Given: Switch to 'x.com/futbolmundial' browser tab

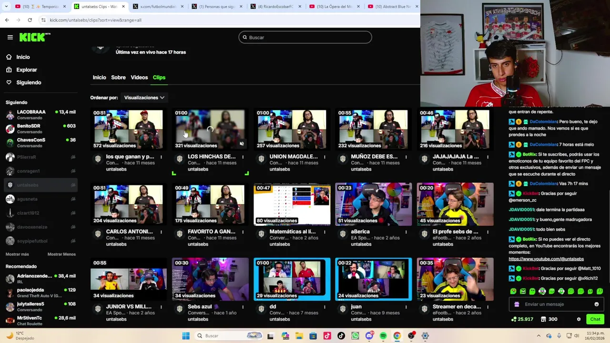Looking at the screenshot, I should (x=157, y=7).
